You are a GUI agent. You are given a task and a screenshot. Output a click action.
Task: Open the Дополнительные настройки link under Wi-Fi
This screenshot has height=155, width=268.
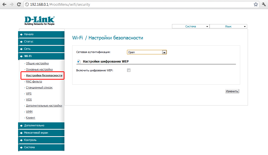44,106
